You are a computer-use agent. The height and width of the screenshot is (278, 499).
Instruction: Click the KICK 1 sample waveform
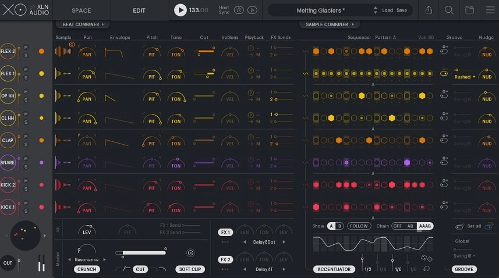click(x=63, y=207)
